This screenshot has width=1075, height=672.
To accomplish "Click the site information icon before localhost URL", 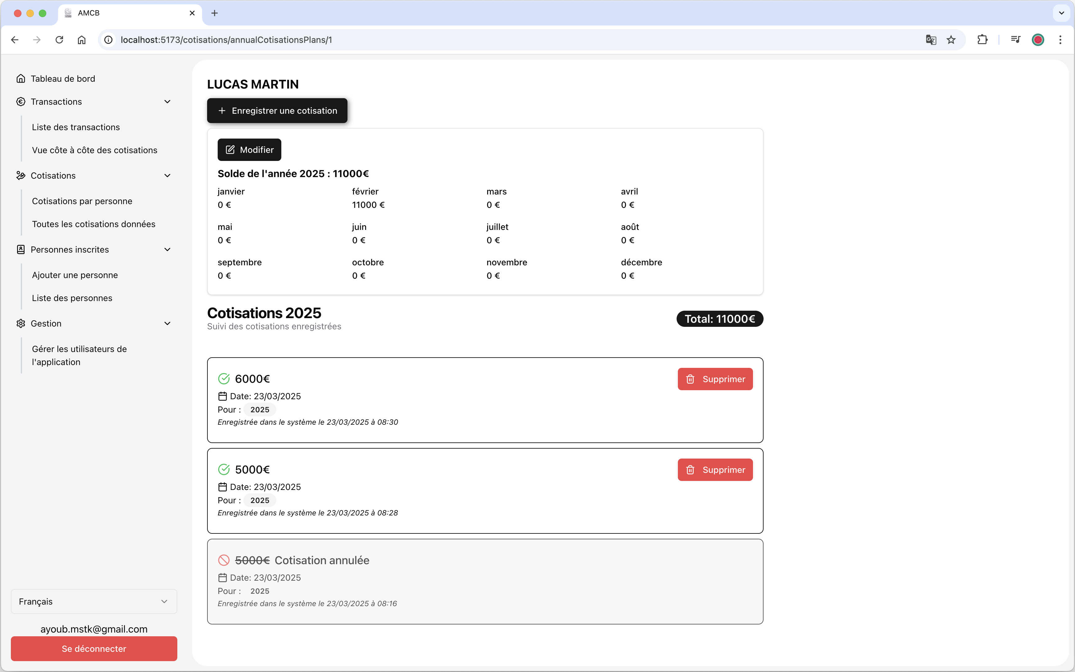I will [x=108, y=40].
